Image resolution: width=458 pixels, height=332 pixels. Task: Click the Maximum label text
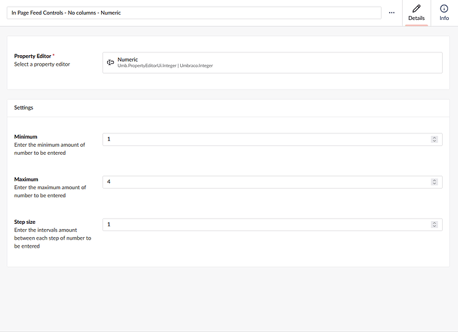coord(27,179)
